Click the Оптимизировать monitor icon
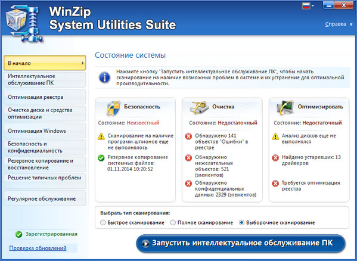 click(x=285, y=107)
